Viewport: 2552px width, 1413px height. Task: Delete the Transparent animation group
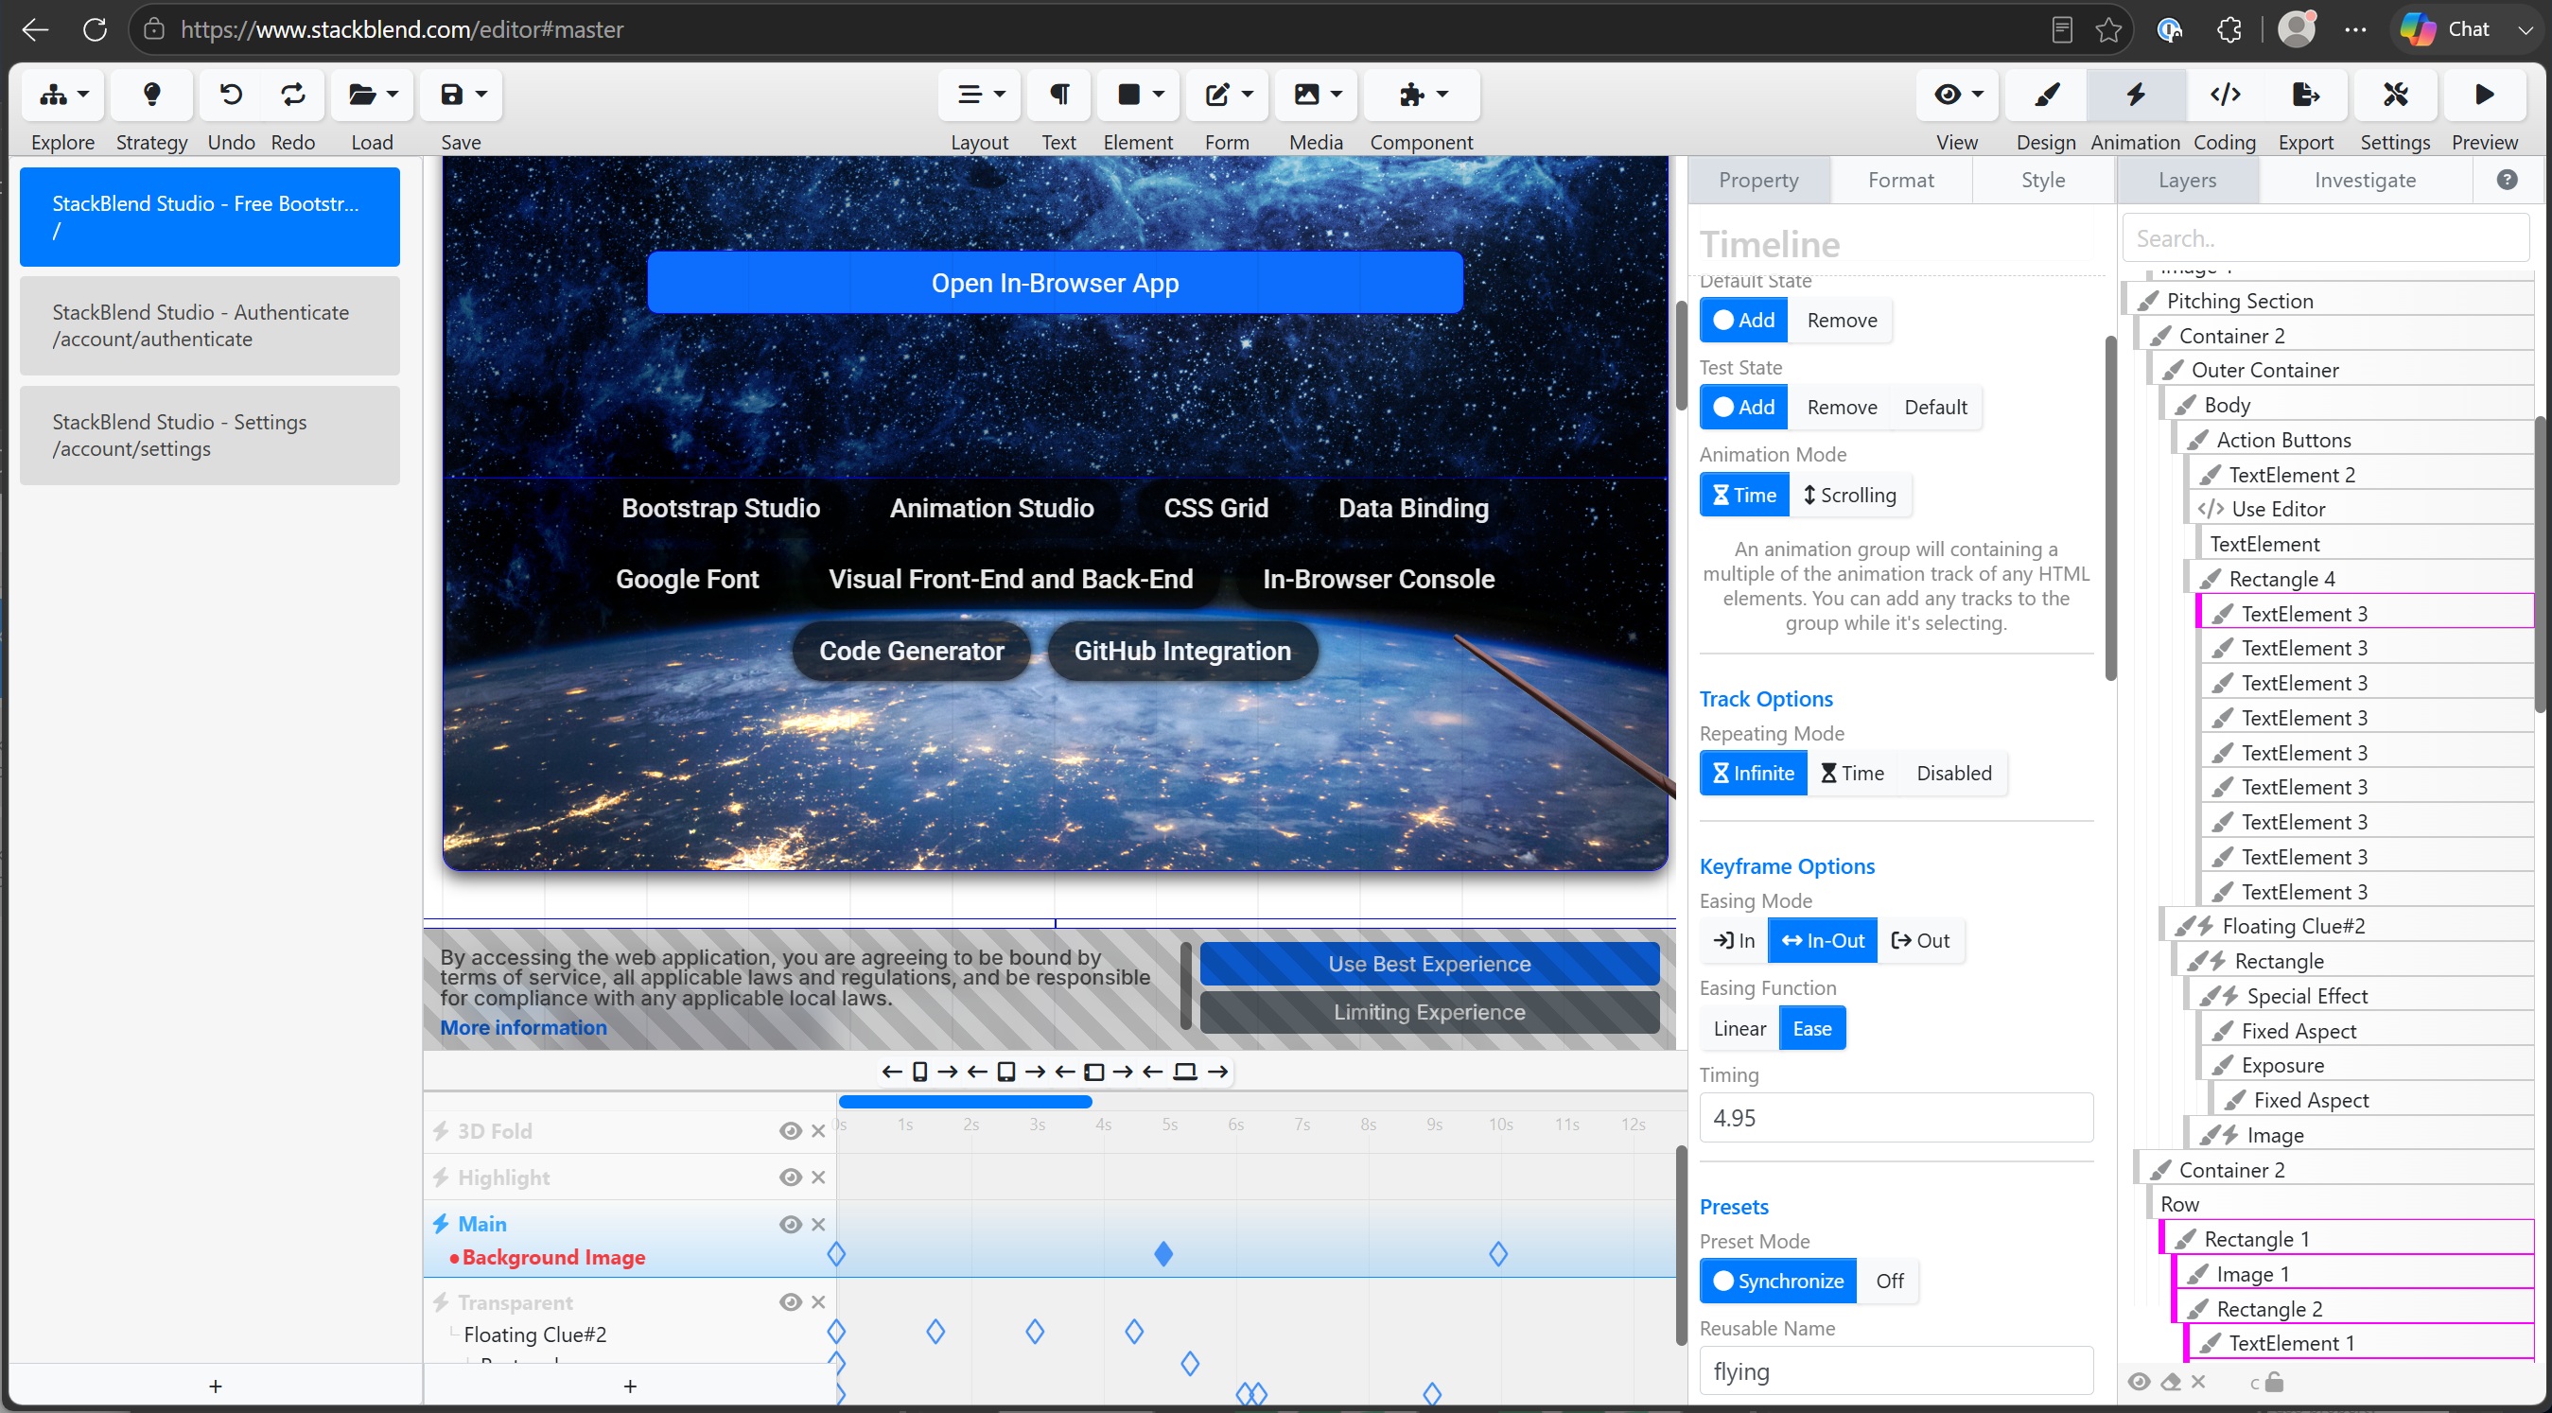(818, 1303)
